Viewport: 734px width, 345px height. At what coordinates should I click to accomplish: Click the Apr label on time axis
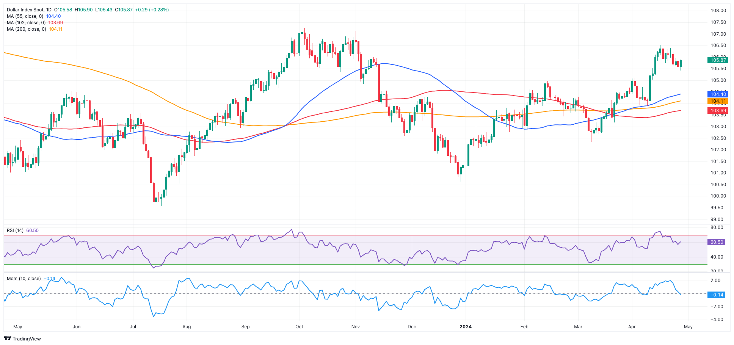point(632,326)
